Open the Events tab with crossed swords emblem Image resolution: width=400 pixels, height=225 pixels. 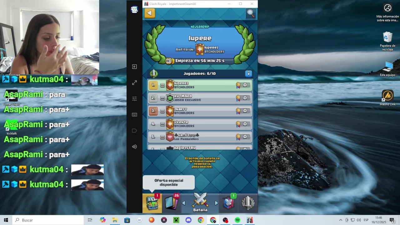[x=248, y=203]
